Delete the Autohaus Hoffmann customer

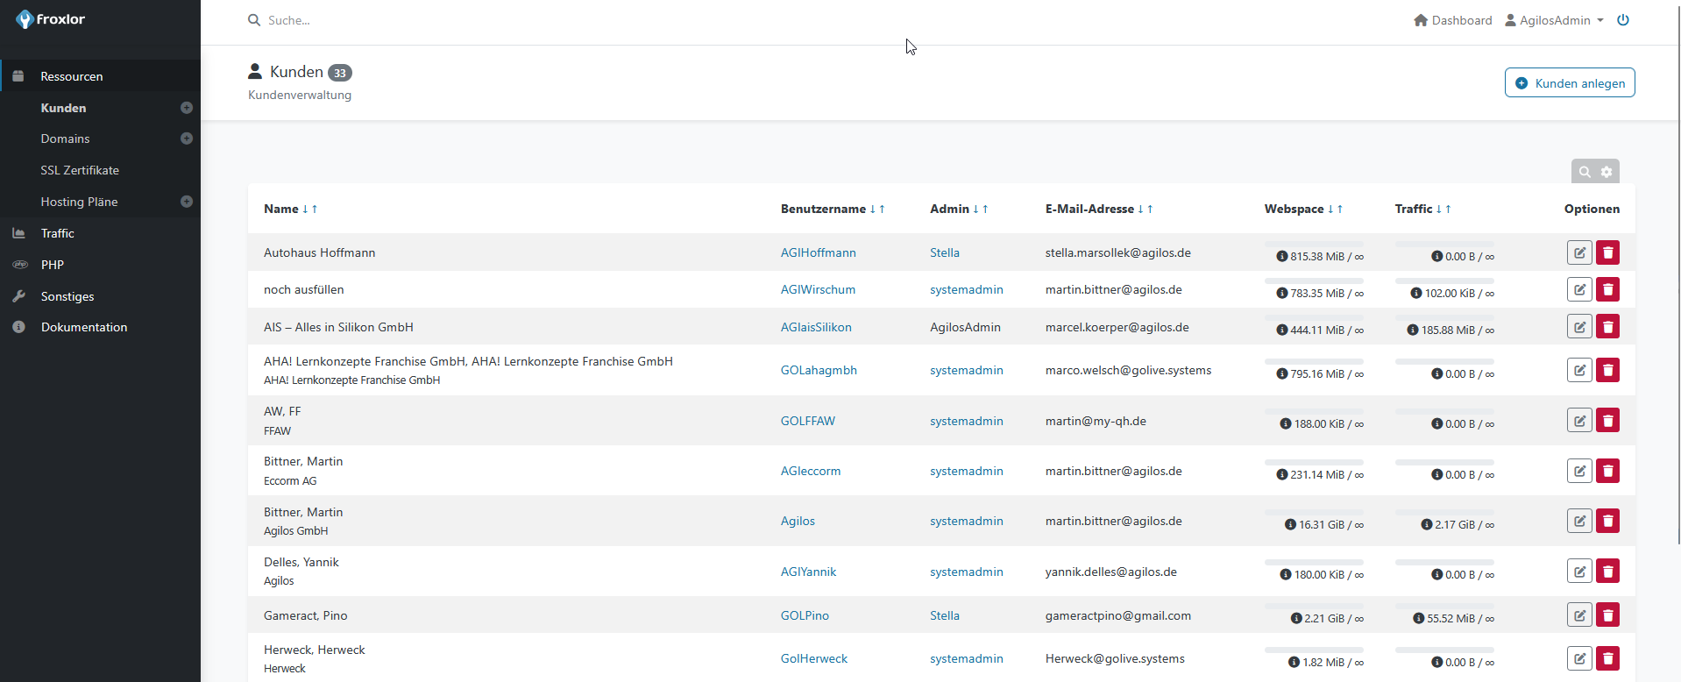pyautogui.click(x=1607, y=252)
